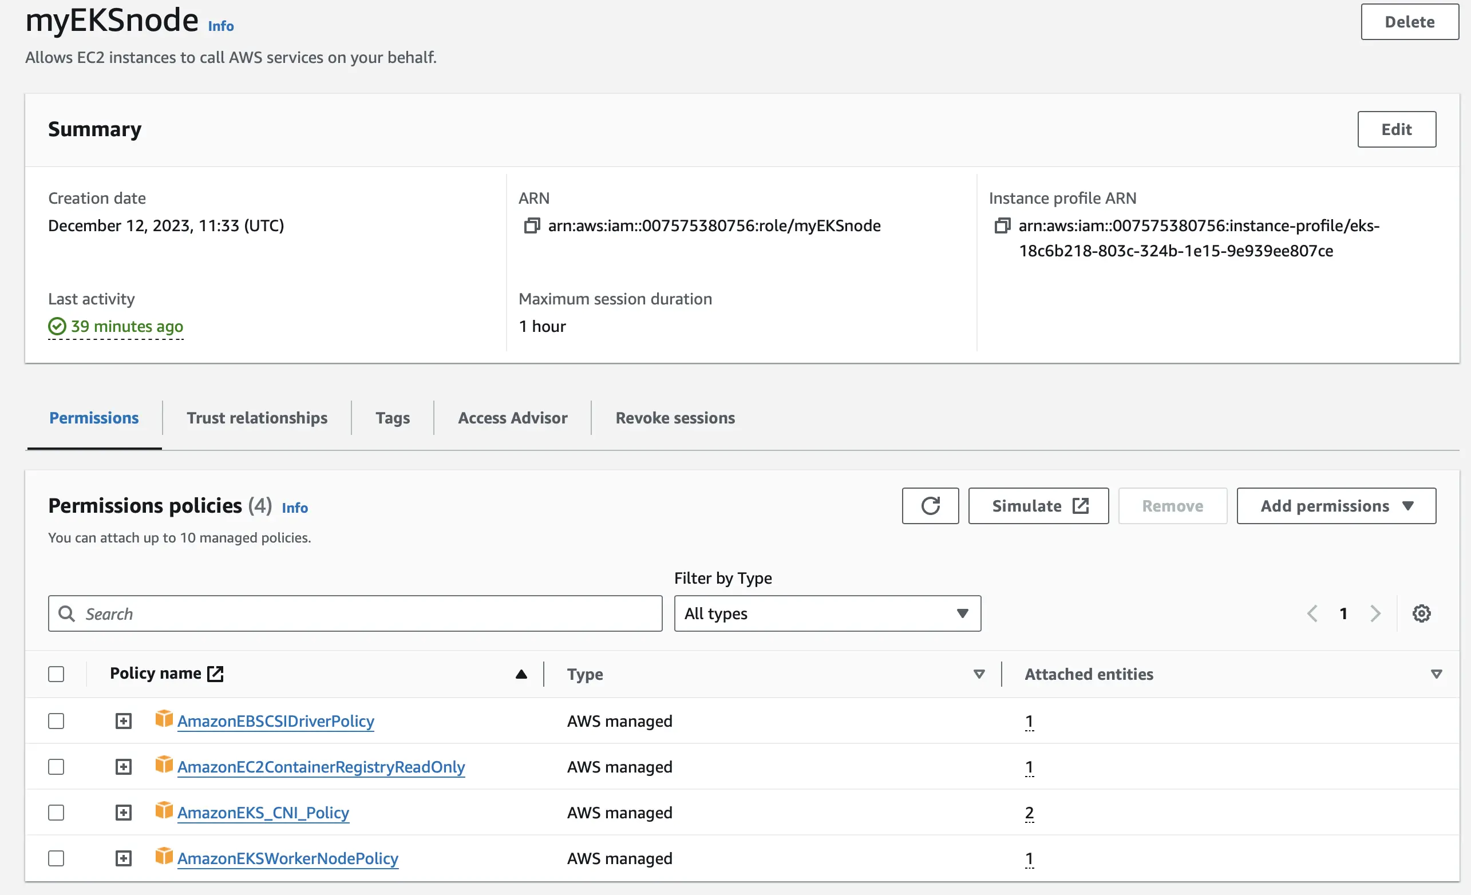The height and width of the screenshot is (895, 1471).
Task: Check the AmazonEC2ContainerRegistryReadOnly row checkbox
Action: pos(56,767)
